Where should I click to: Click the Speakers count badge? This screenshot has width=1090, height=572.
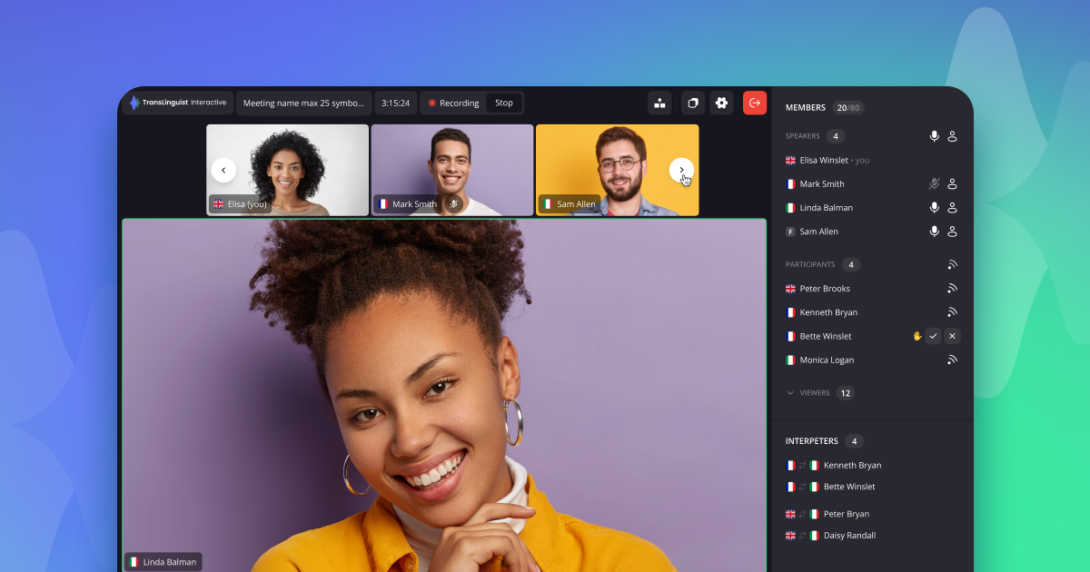click(x=835, y=136)
